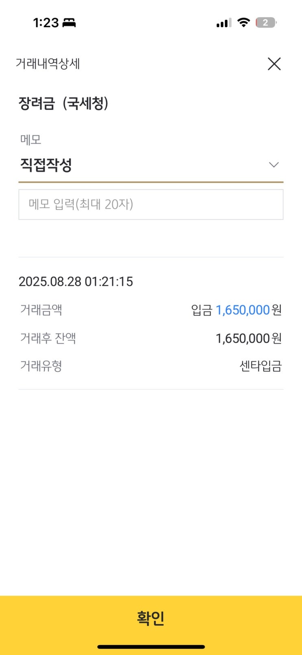Tap the 2025.08.28 01:21:15 timestamp
The height and width of the screenshot is (655, 302).
click(76, 281)
